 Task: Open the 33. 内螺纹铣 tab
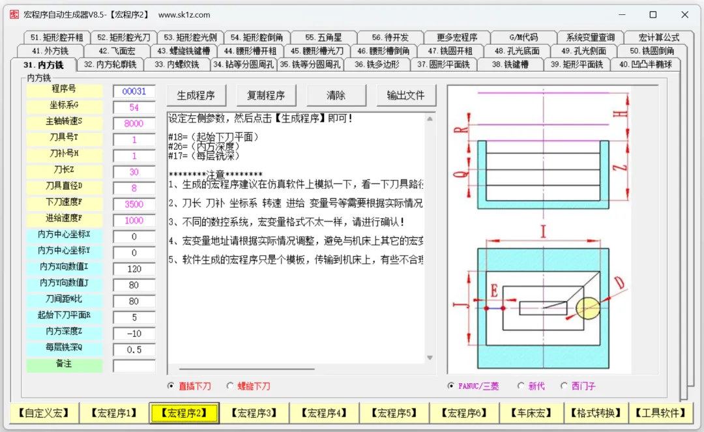[x=177, y=65]
